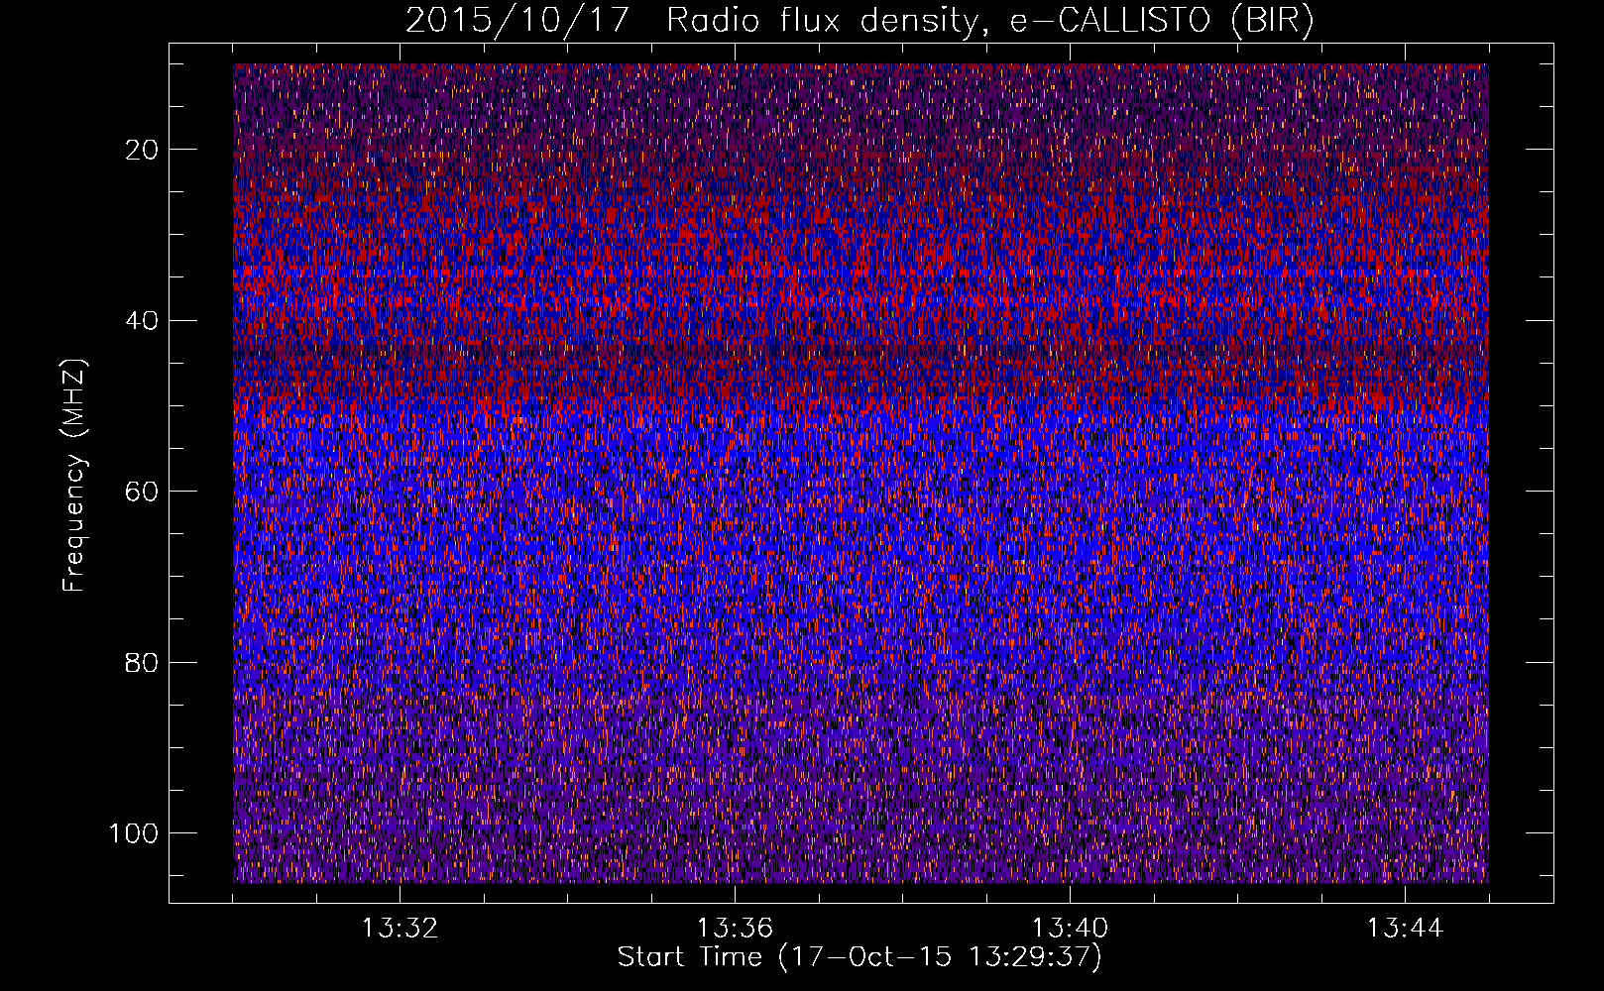Image resolution: width=1604 pixels, height=991 pixels.
Task: Click the 13:36 time tick label
Action: click(x=735, y=929)
